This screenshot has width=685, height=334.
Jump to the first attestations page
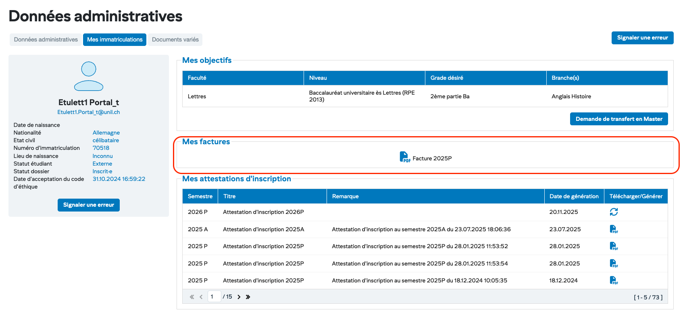pyautogui.click(x=192, y=297)
